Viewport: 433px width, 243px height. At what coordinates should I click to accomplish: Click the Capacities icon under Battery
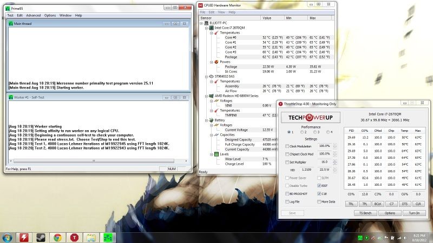216,134
